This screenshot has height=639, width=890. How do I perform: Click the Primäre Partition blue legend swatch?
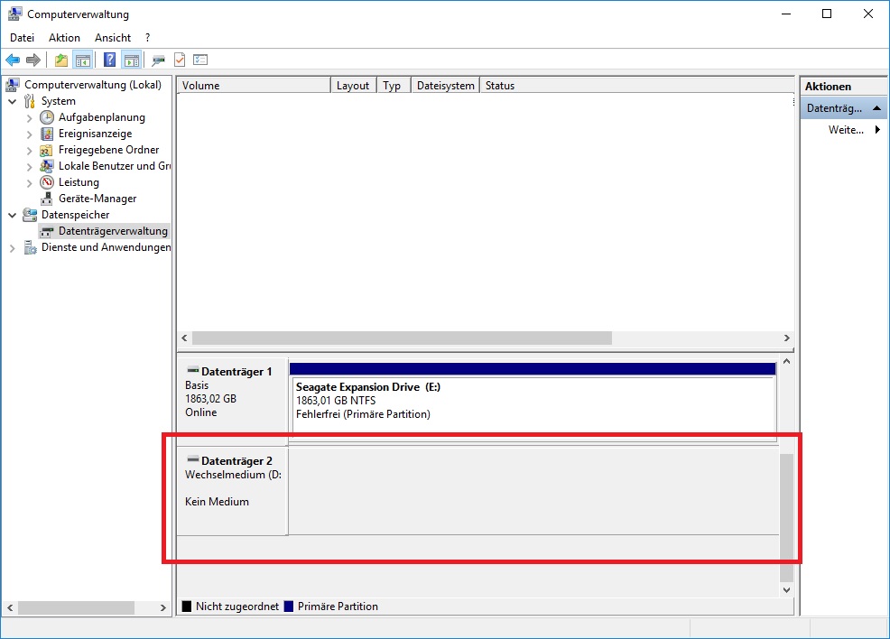(288, 607)
